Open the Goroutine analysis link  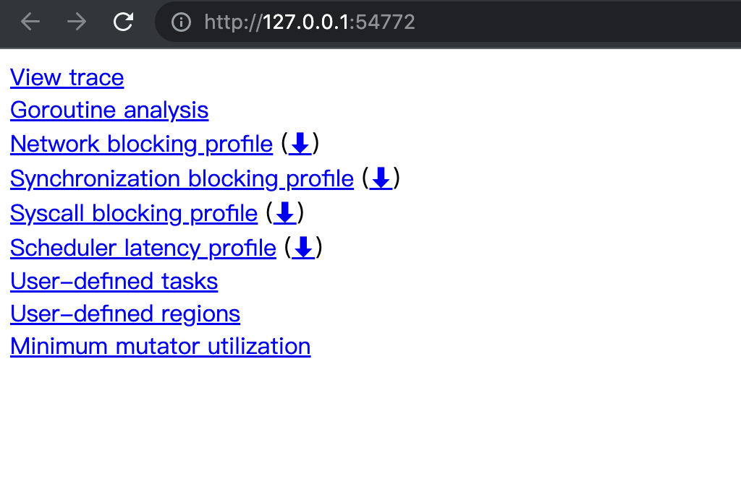click(109, 111)
